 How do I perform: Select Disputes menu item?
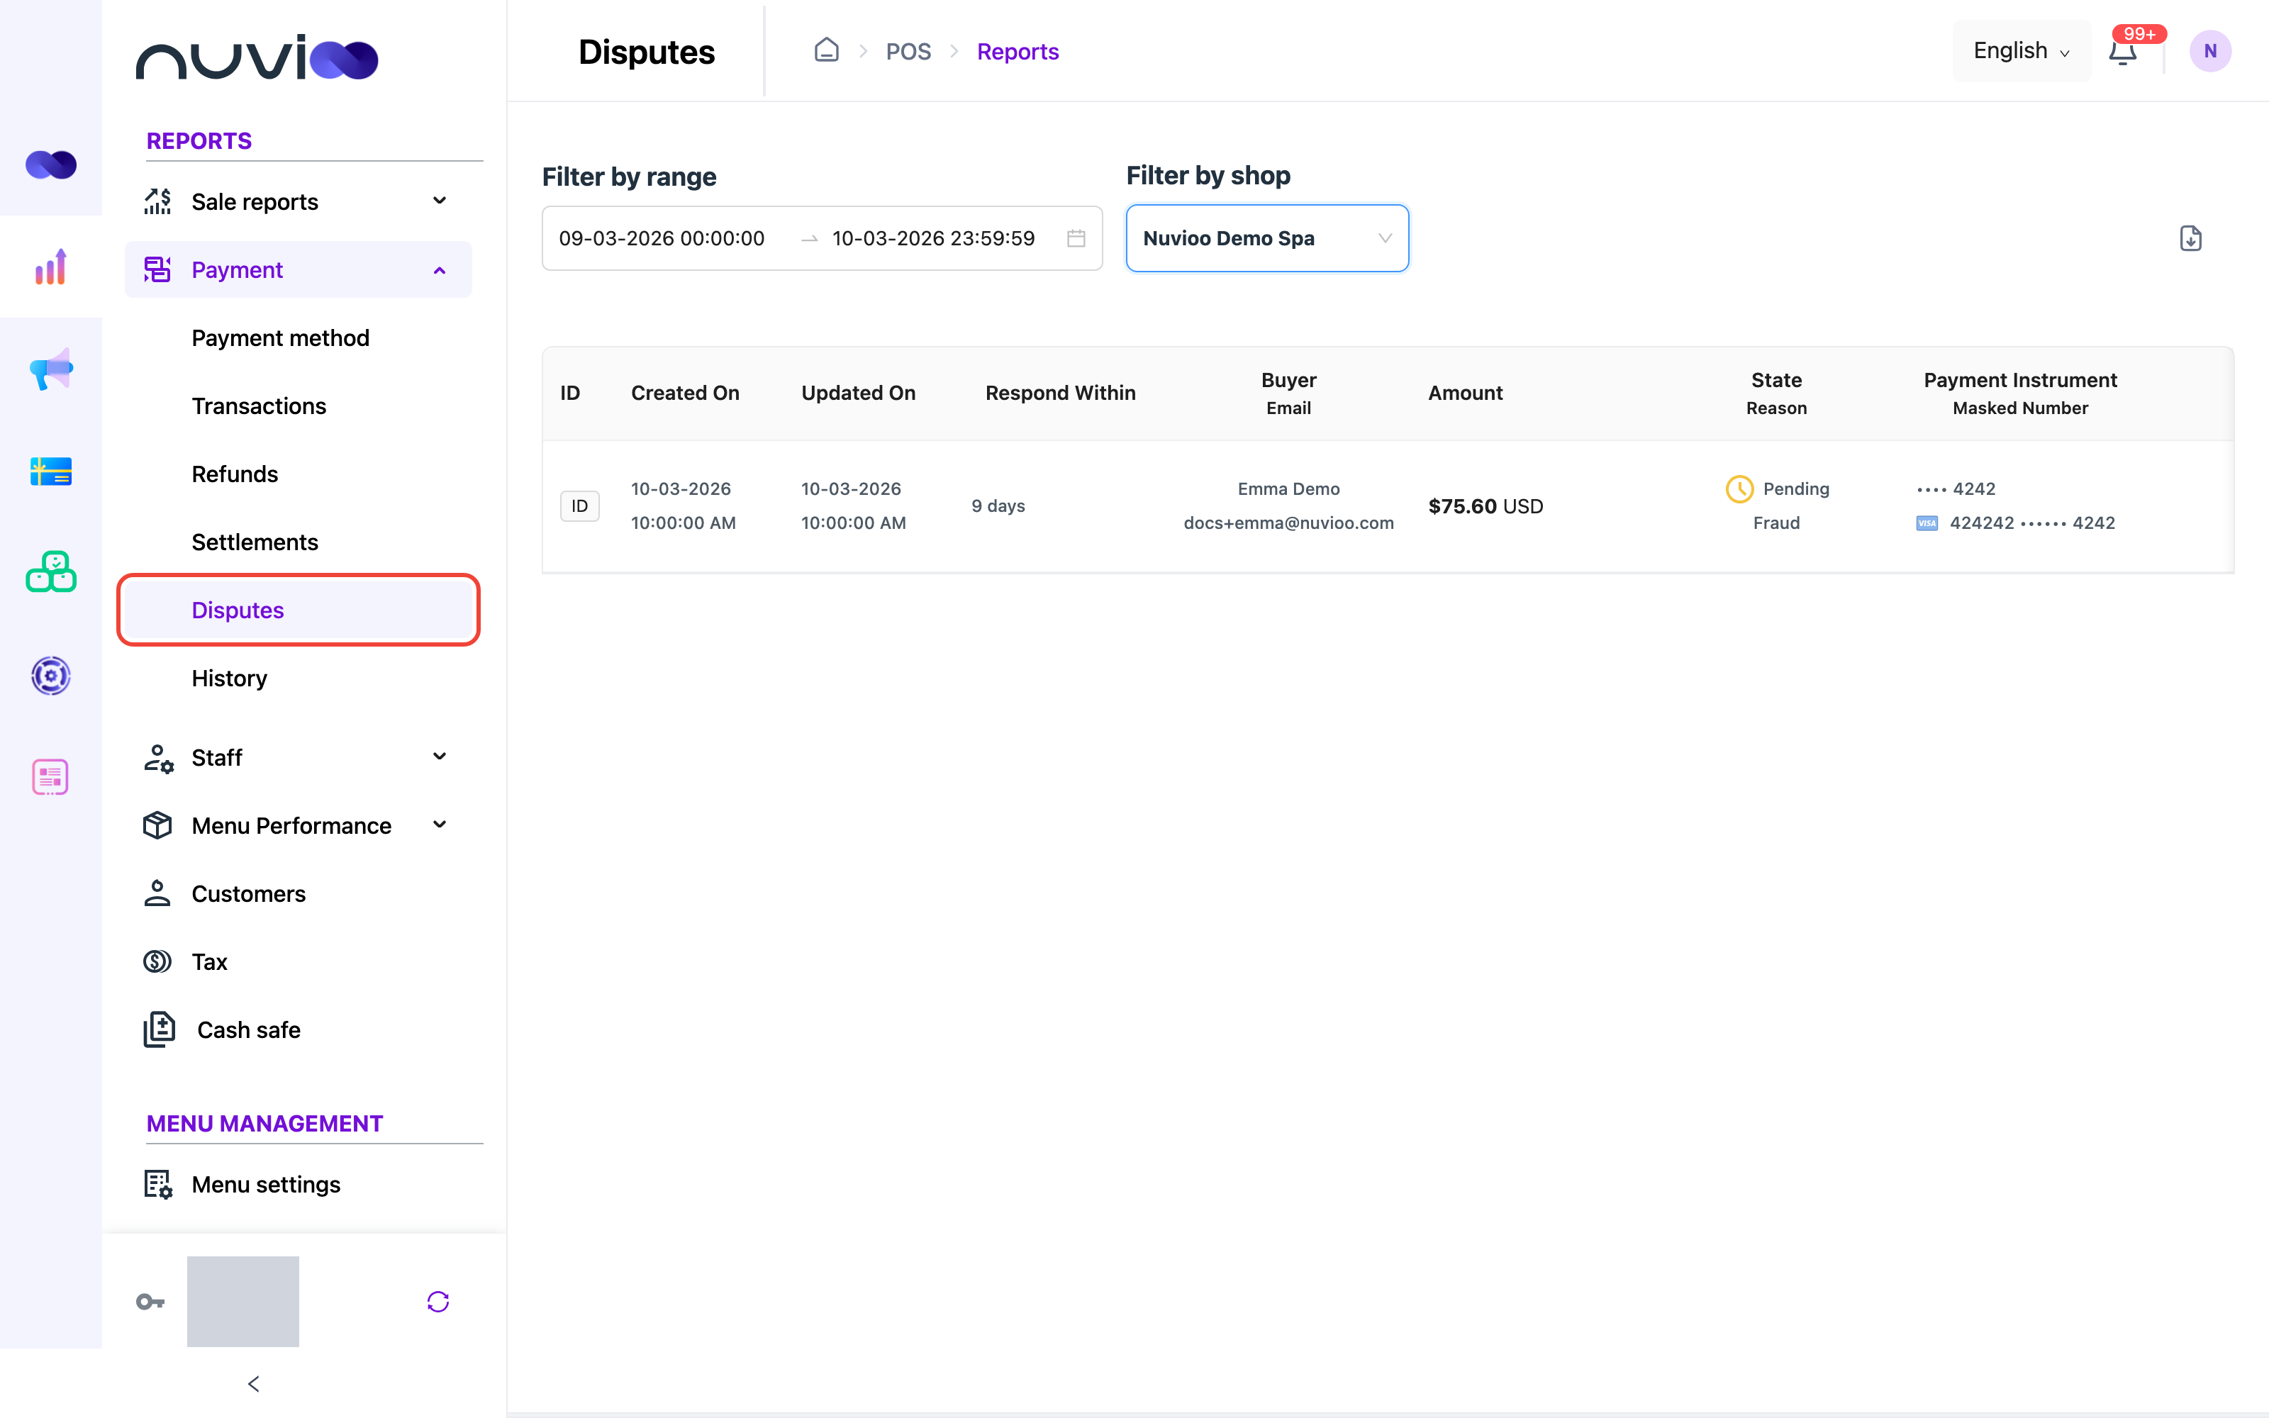point(298,610)
